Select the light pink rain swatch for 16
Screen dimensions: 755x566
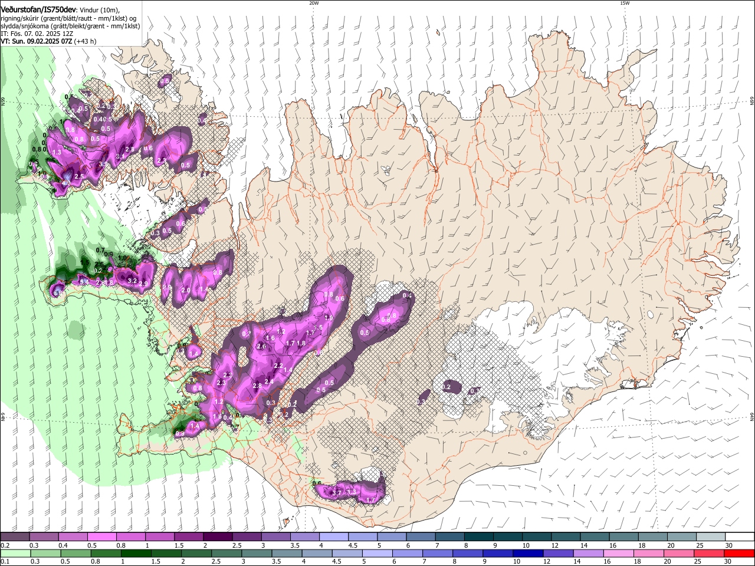619,554
